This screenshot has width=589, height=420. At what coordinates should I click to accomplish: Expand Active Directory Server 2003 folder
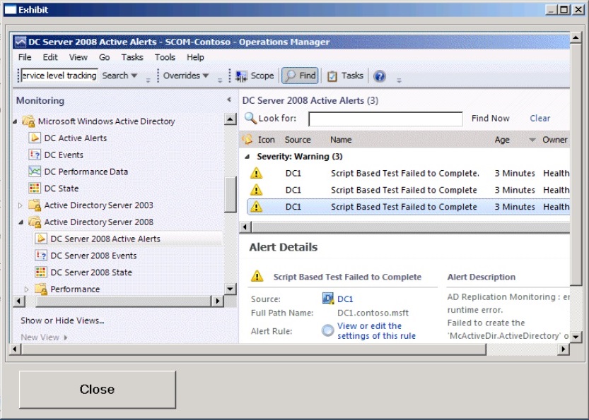coord(21,205)
